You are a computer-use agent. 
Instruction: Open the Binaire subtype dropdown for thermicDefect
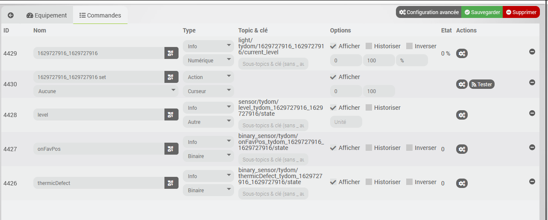(208, 190)
